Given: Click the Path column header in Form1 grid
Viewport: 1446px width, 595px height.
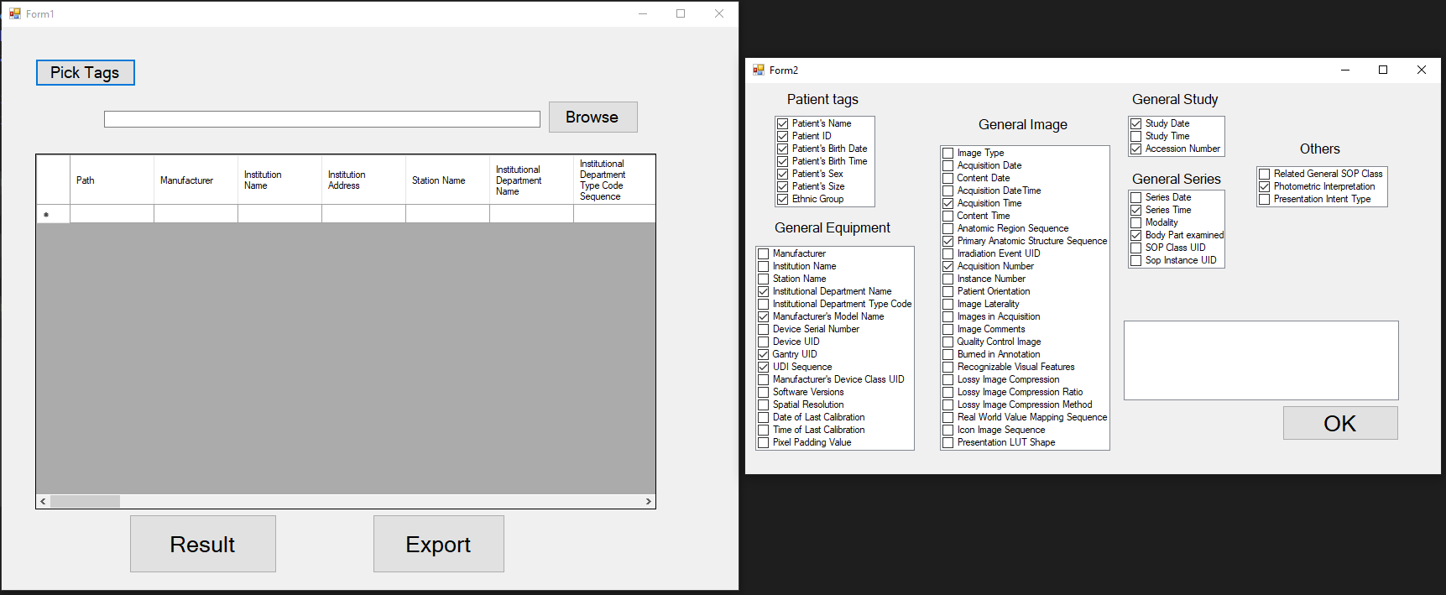Looking at the screenshot, I should (x=112, y=180).
